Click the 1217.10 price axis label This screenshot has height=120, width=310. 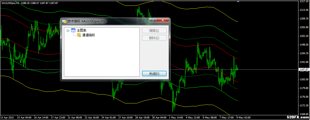tap(304, 1)
